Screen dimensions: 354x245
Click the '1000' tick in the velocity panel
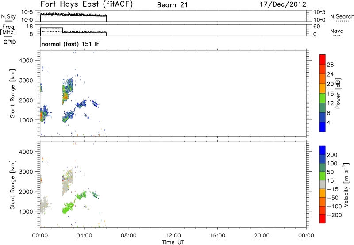click(x=26, y=211)
